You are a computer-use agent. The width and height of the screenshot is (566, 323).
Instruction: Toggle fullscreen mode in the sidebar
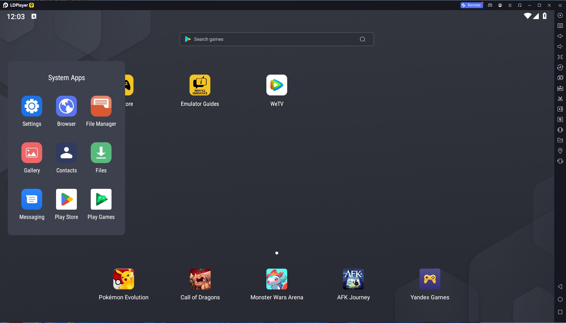pos(560,57)
